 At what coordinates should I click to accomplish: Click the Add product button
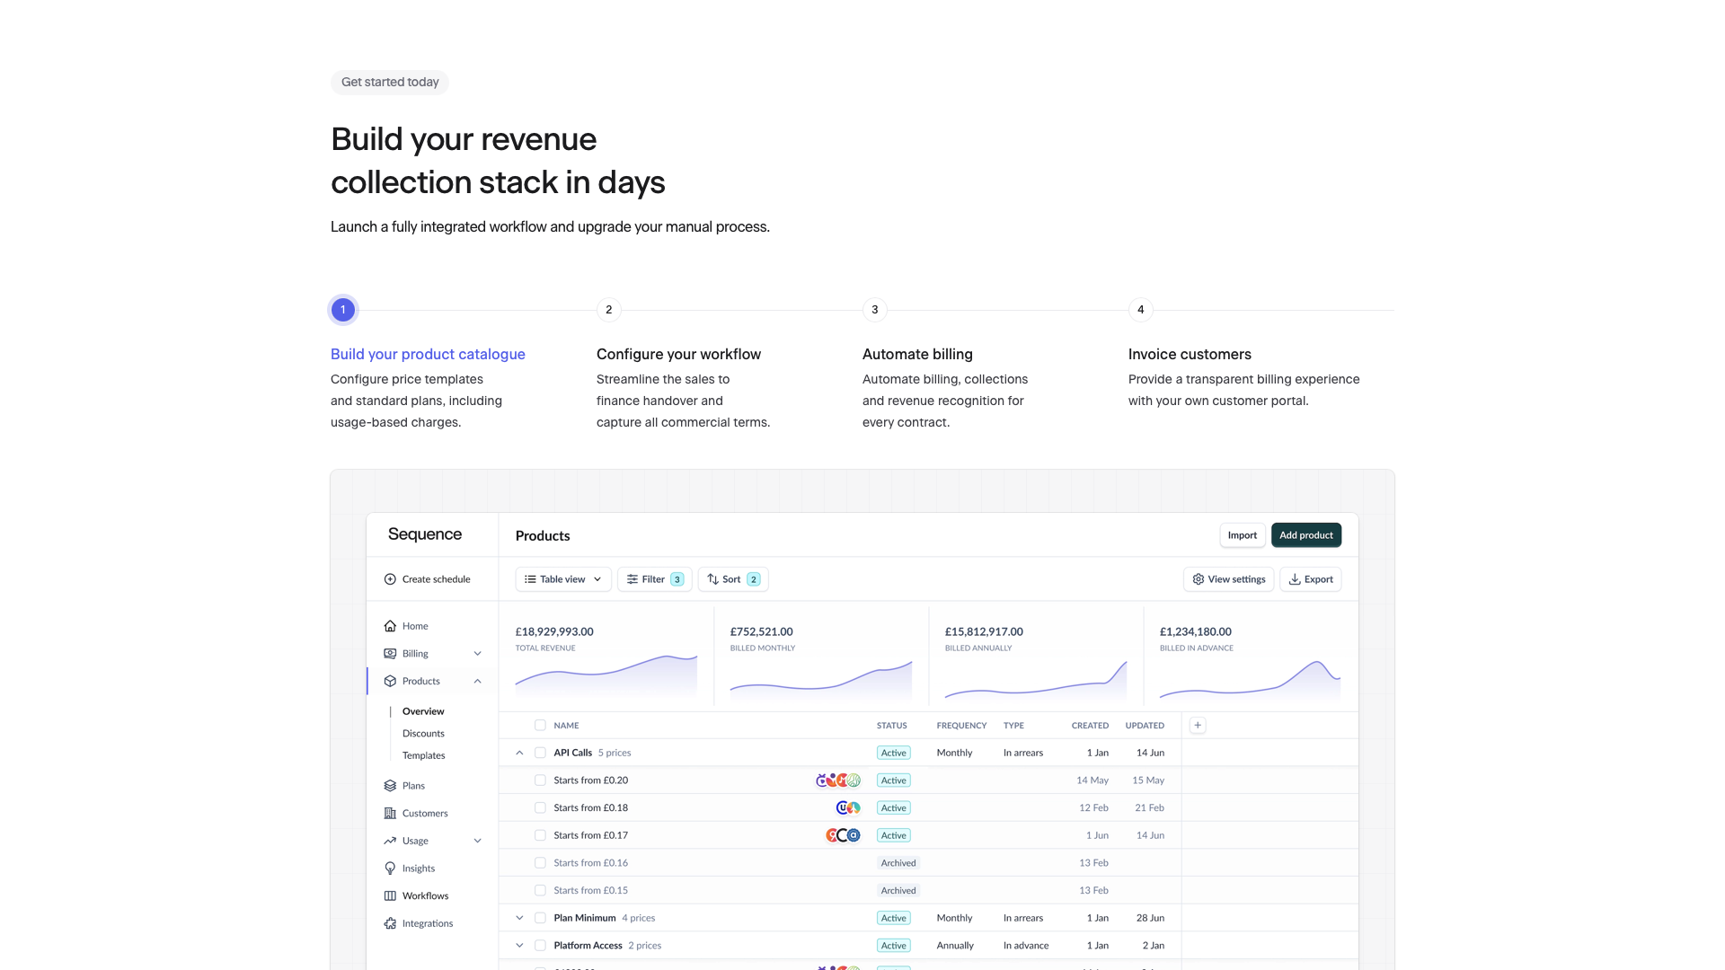1306,535
